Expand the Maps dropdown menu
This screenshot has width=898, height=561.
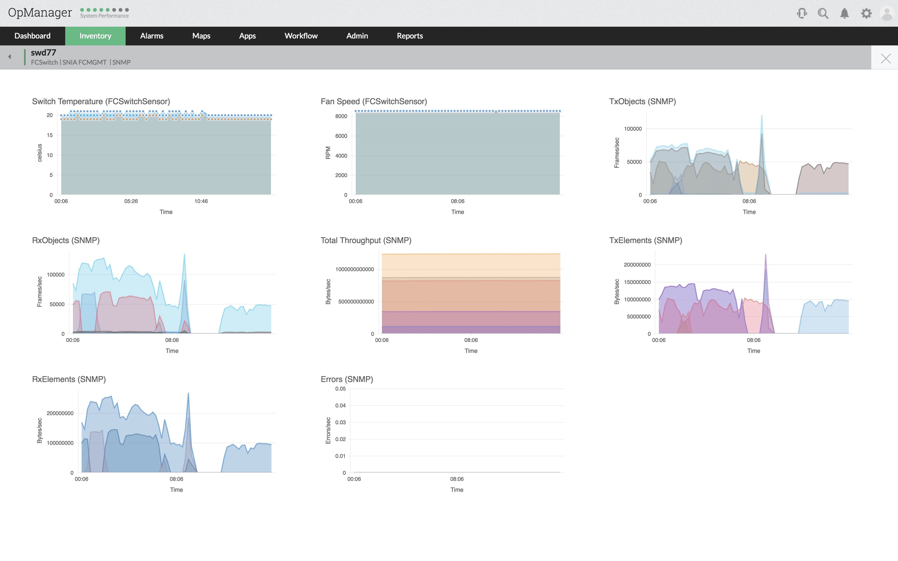coord(201,36)
